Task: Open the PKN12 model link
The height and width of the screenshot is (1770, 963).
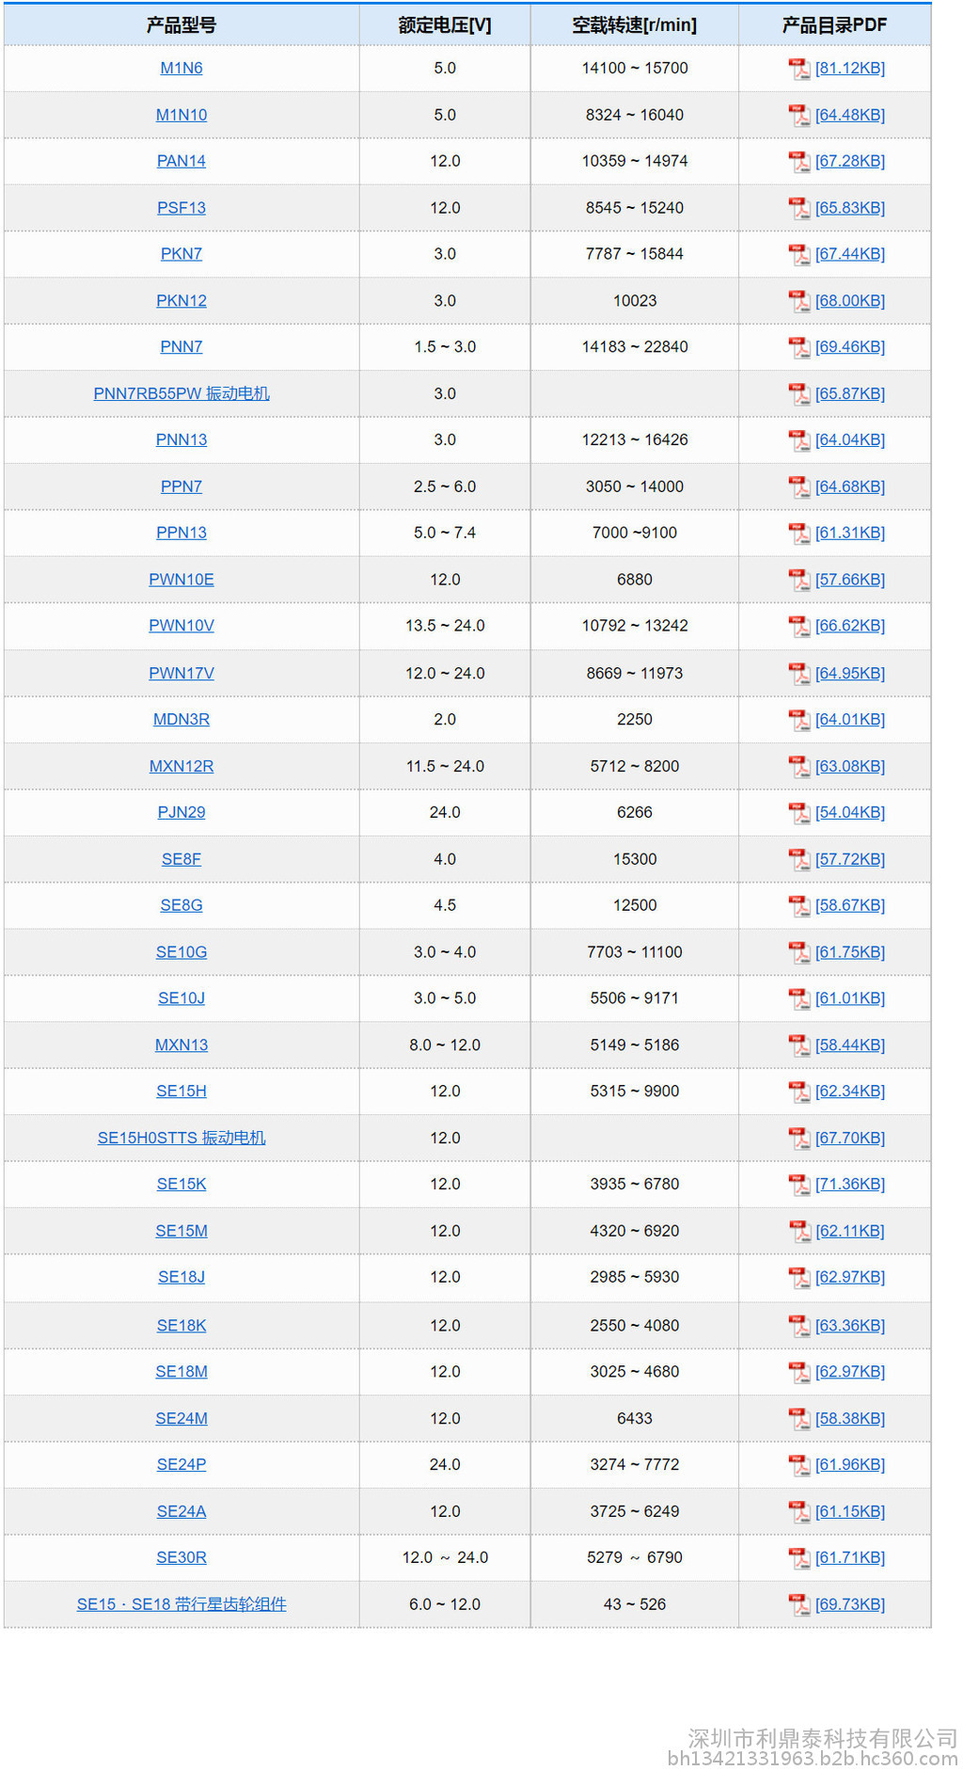Action: (182, 301)
